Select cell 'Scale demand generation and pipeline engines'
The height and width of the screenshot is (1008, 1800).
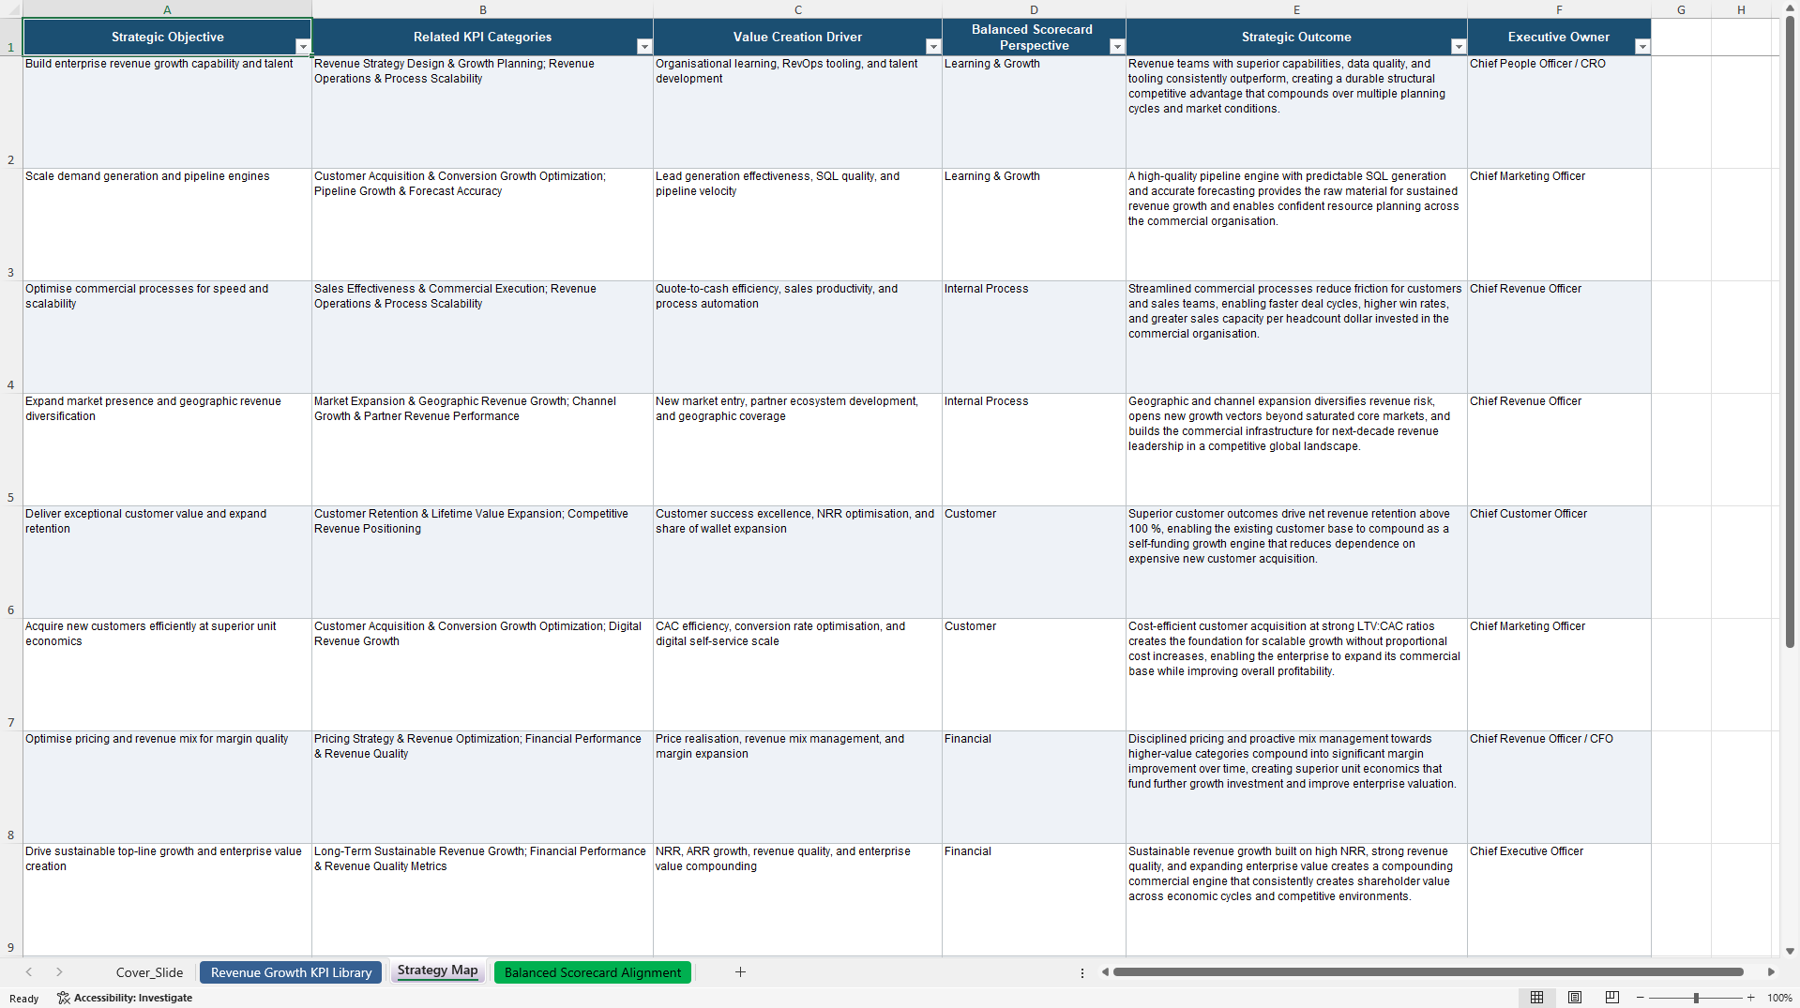(x=167, y=225)
